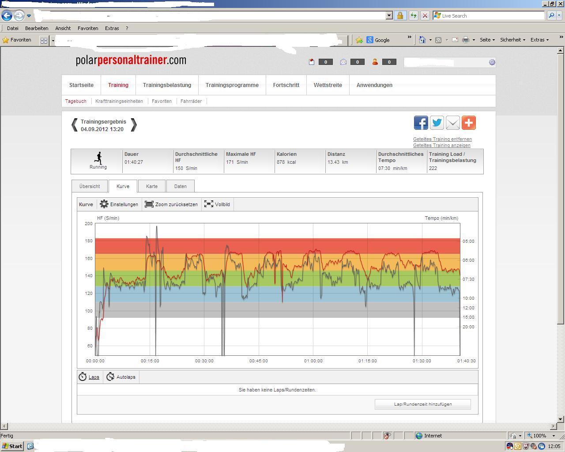Go to previous training result arrow

coord(75,125)
